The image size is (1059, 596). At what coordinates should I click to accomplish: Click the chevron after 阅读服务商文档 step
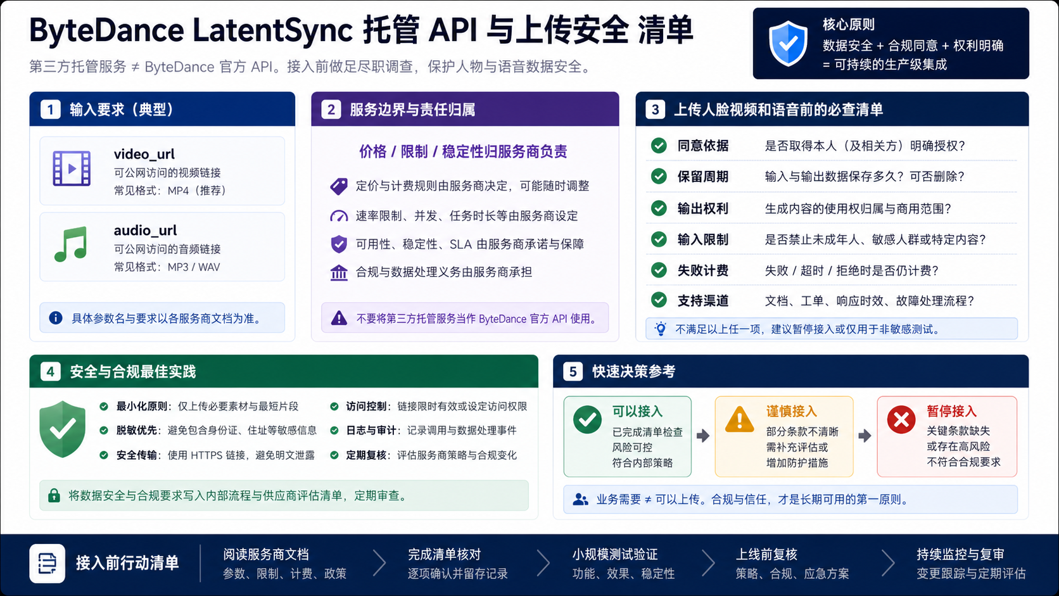coord(379,562)
